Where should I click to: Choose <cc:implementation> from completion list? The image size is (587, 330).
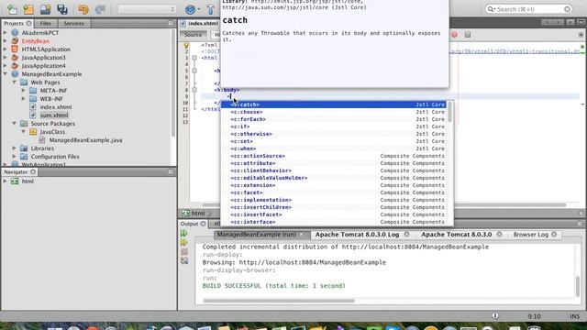tap(333, 200)
